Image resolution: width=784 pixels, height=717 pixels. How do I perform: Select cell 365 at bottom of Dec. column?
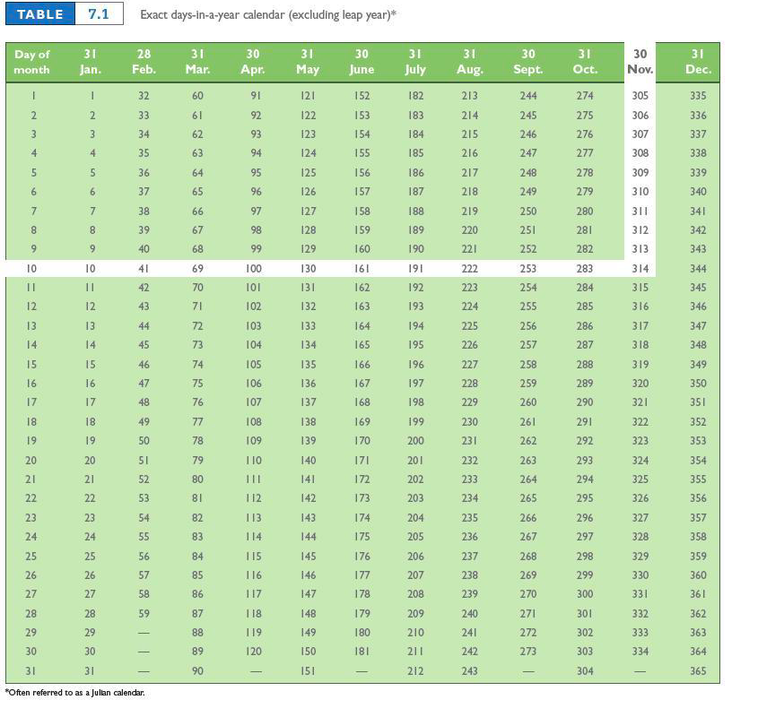[x=697, y=670]
